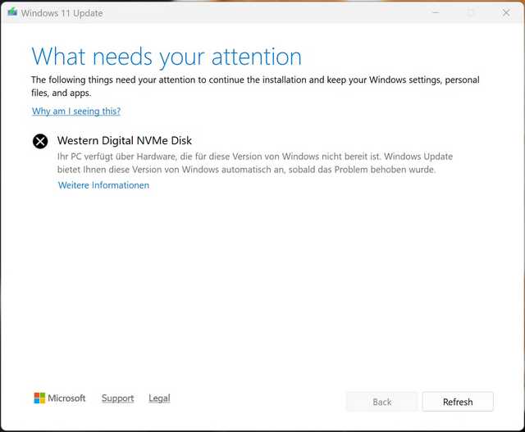Minimize the Windows 11 Update window
The height and width of the screenshot is (432, 525).
(x=434, y=13)
